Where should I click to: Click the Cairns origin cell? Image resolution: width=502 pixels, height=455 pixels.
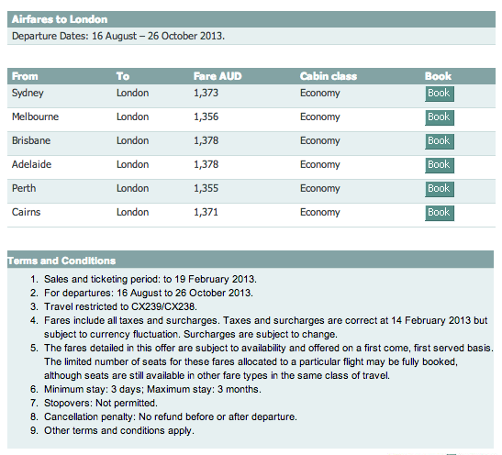click(x=26, y=212)
